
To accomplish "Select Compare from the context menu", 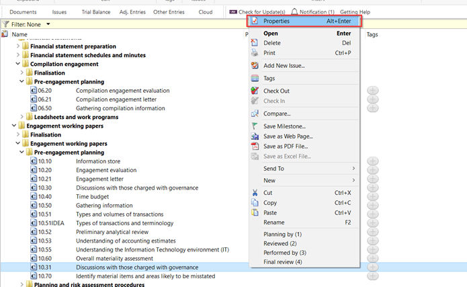I will (277, 114).
